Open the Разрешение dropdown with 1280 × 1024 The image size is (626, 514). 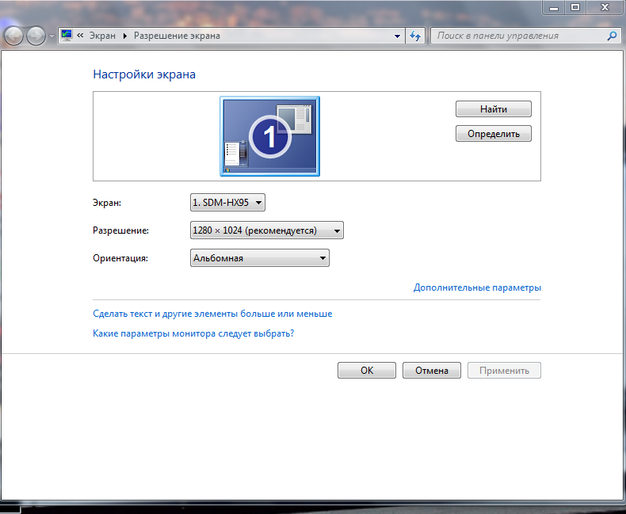pyautogui.click(x=267, y=230)
